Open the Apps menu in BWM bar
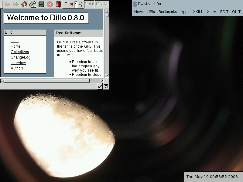 pos(185,12)
